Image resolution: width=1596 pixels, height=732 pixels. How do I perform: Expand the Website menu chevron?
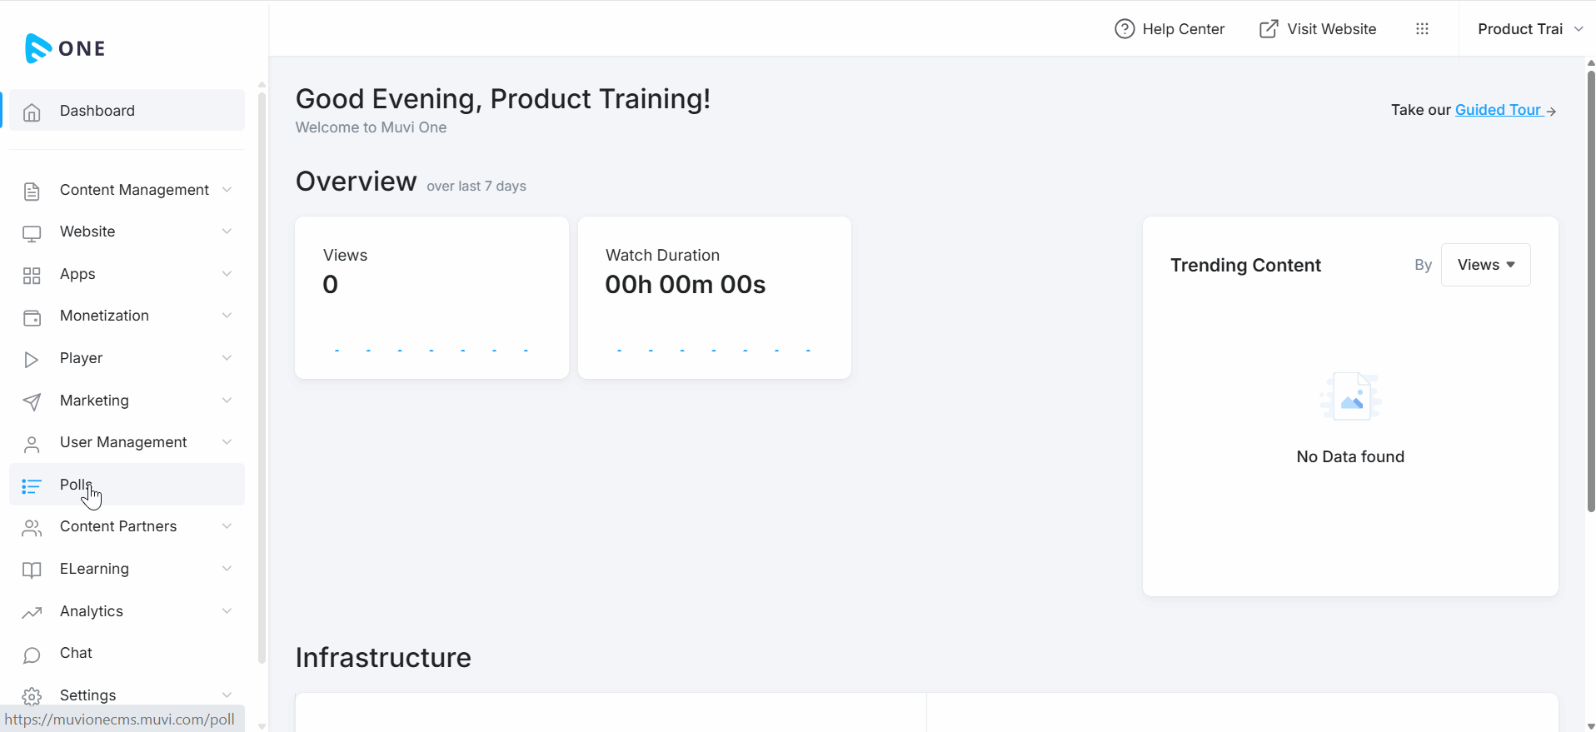coord(227,232)
